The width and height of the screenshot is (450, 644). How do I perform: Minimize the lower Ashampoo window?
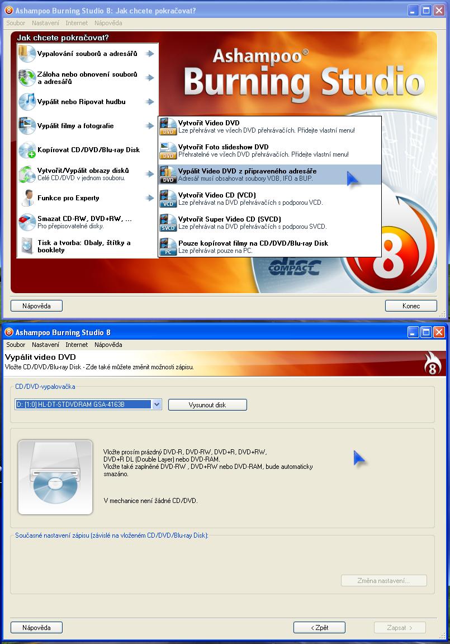[414, 332]
